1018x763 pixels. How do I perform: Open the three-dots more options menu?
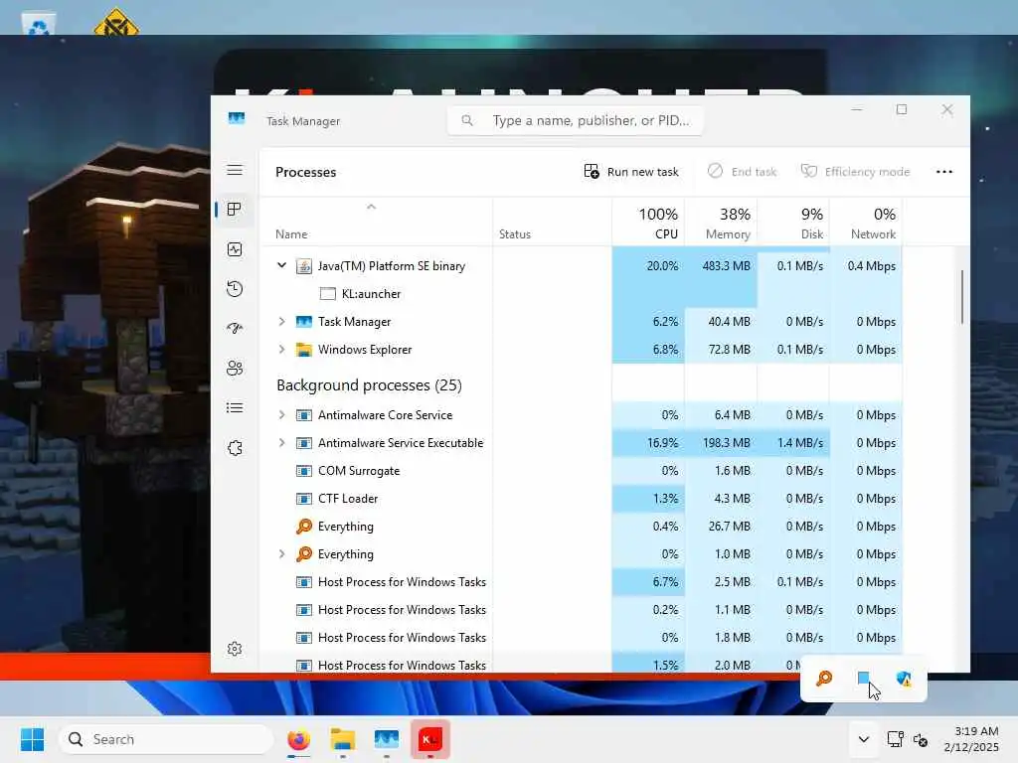coord(944,172)
